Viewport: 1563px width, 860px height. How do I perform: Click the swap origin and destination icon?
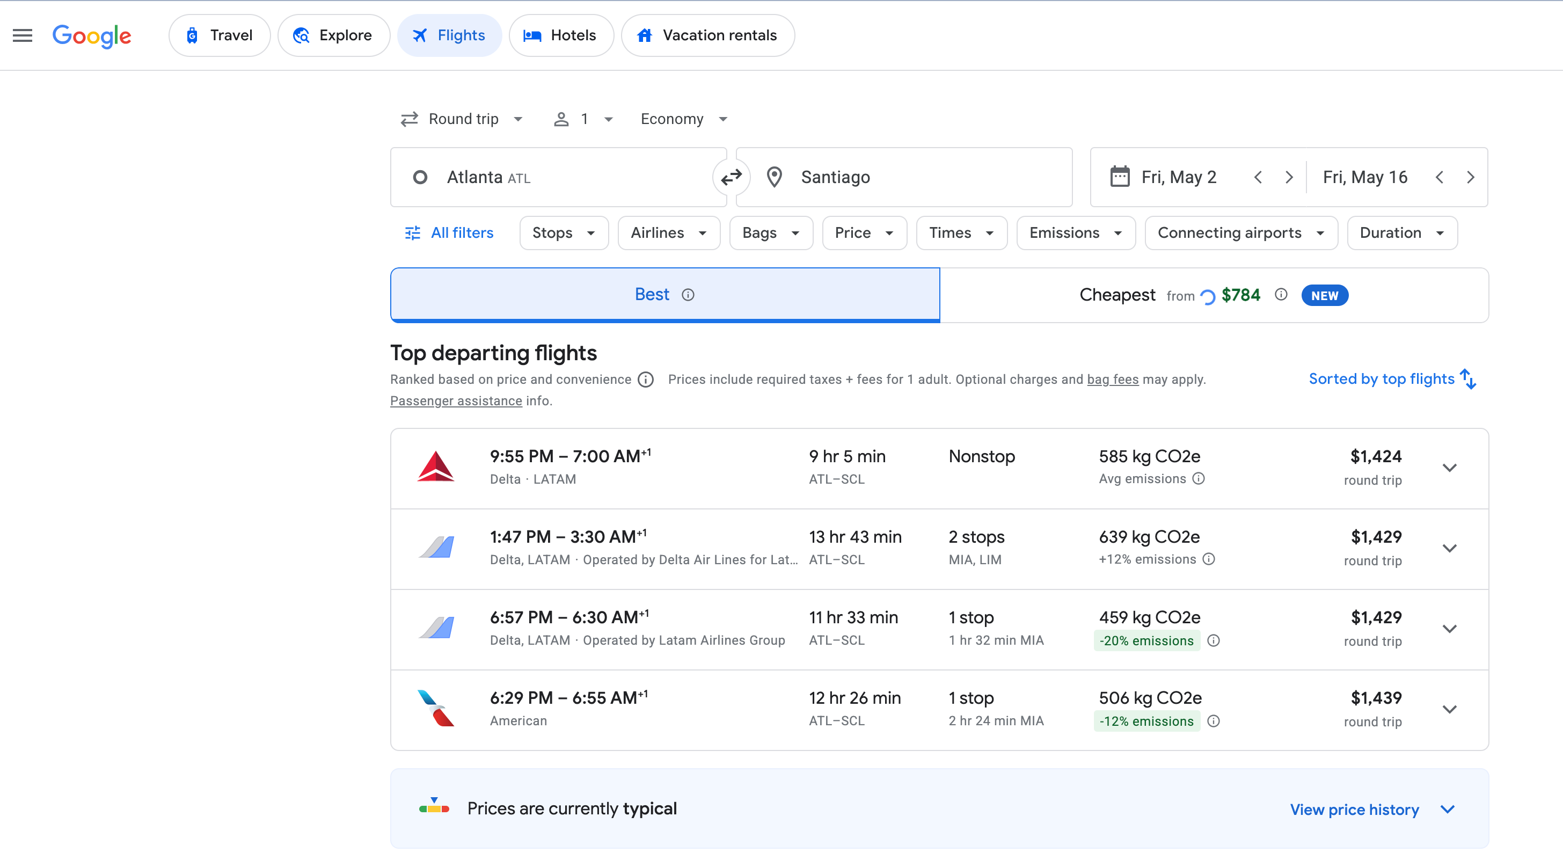click(731, 177)
